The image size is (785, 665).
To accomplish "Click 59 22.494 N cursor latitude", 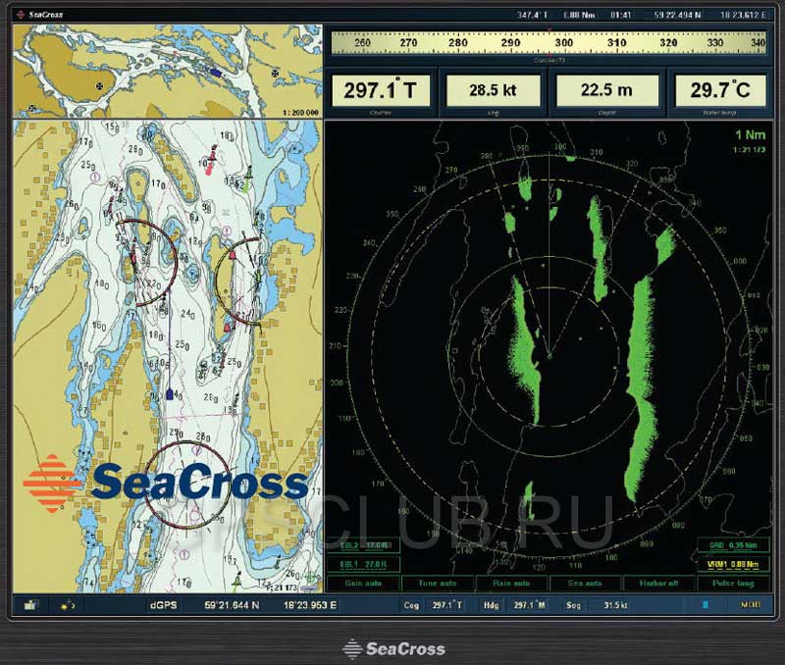I will [677, 15].
